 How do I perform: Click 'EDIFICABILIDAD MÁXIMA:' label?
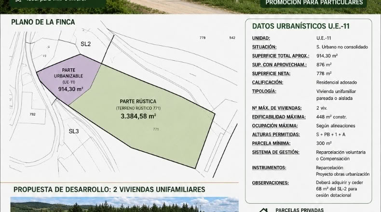tap(279, 117)
